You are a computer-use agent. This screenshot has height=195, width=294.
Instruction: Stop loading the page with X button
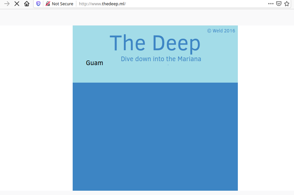click(17, 4)
